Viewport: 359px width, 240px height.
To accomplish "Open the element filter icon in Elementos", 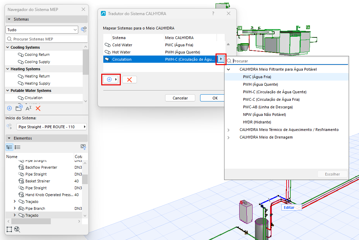I will (x=83, y=147).
